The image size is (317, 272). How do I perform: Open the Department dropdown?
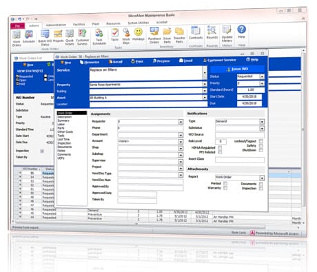[181, 135]
